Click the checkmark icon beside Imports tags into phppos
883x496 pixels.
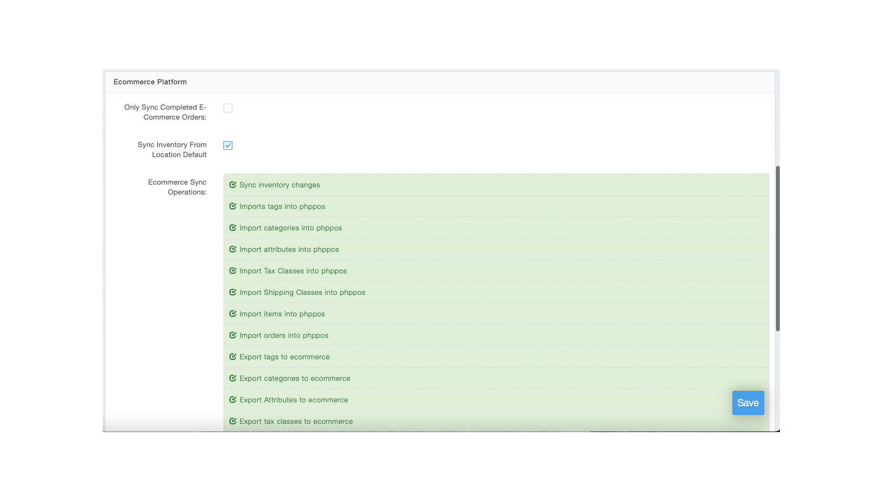point(232,206)
